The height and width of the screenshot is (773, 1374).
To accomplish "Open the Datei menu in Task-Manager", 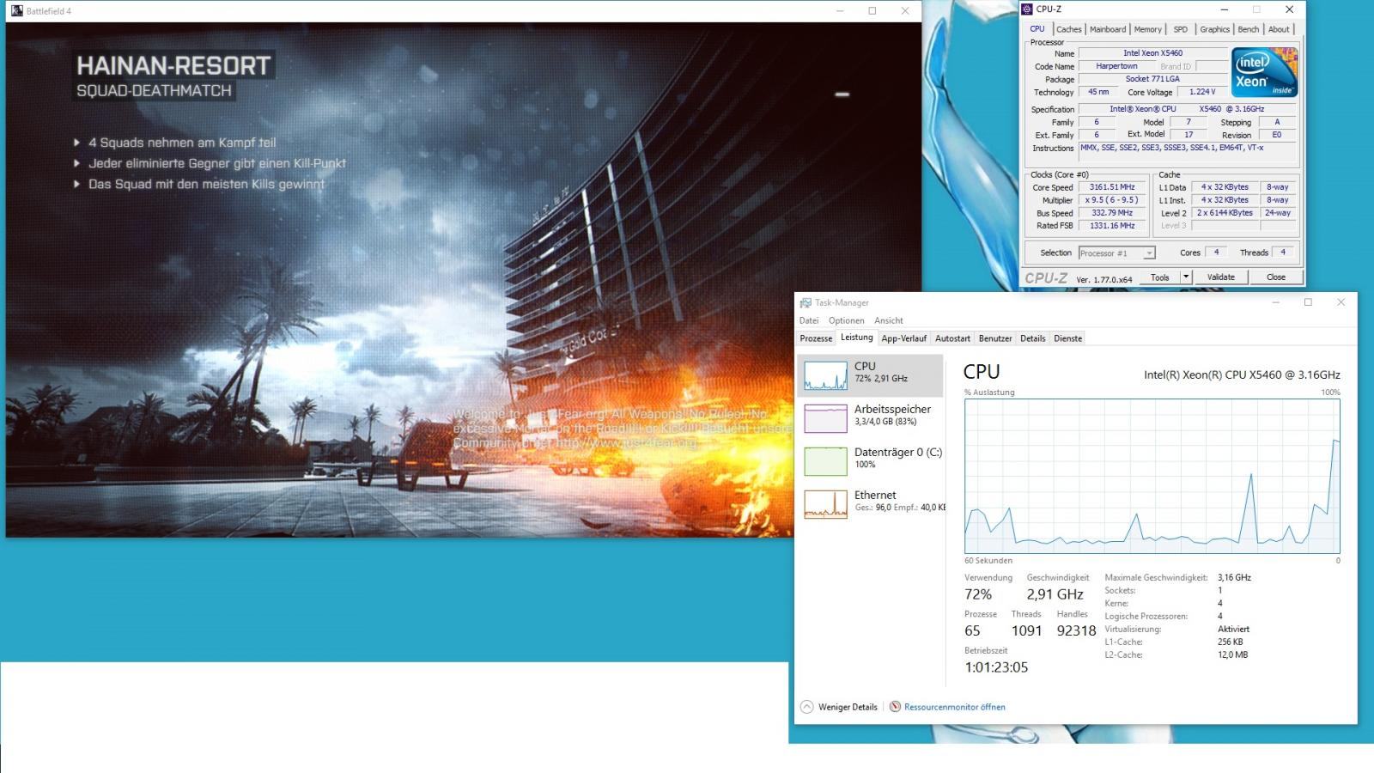I will tap(809, 320).
